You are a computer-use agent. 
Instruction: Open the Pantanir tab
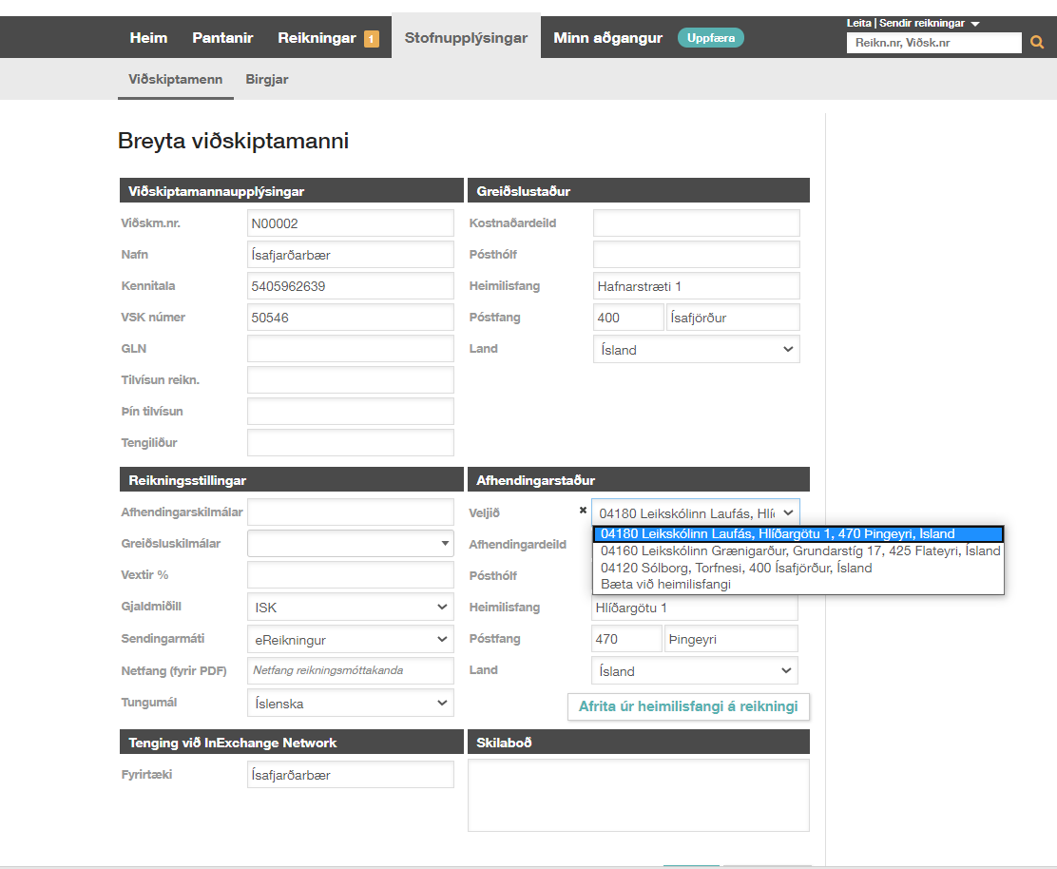(x=222, y=38)
